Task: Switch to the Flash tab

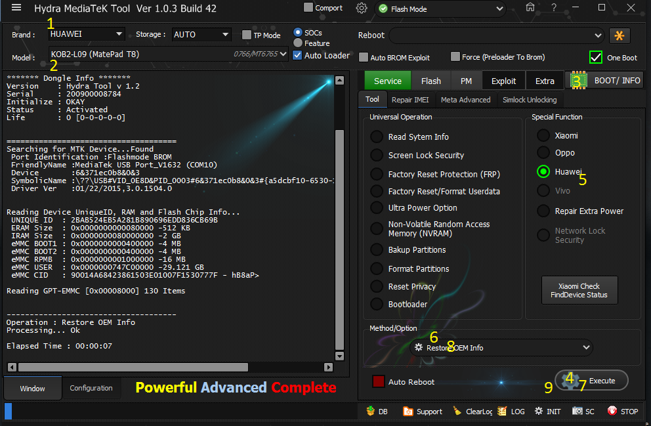Action: [431, 81]
